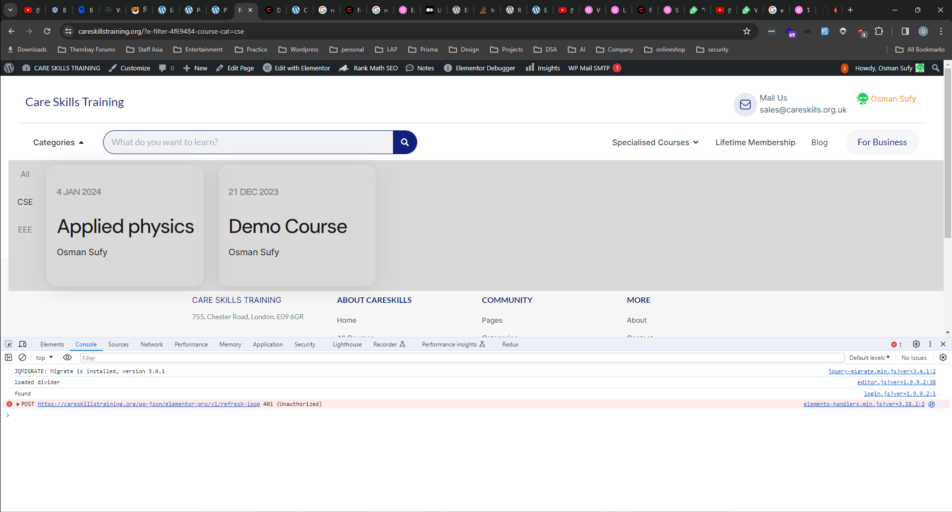Image resolution: width=952 pixels, height=512 pixels.
Task: Open DevTools customize three-dot menu
Action: 930,344
